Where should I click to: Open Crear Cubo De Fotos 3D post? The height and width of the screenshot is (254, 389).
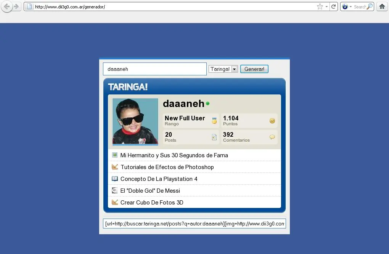click(x=152, y=203)
